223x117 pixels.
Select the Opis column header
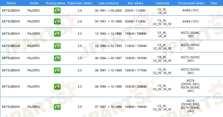point(214,3)
